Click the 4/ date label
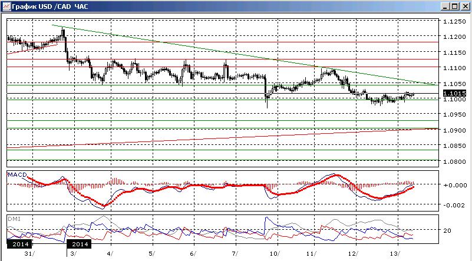 [110, 253]
